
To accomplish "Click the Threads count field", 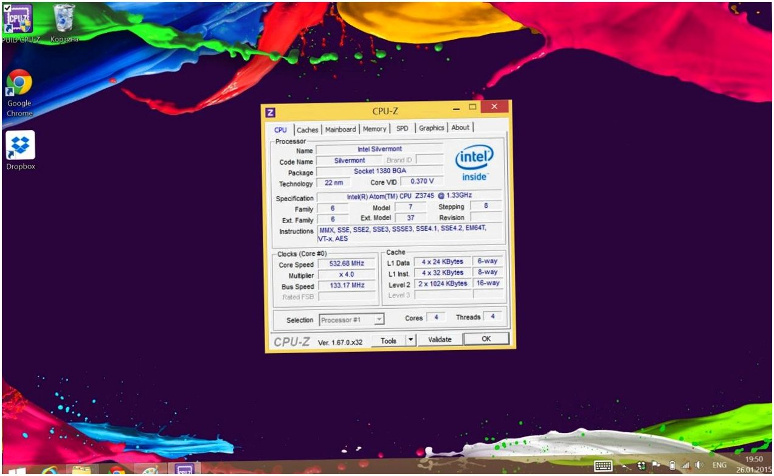I will (x=492, y=317).
